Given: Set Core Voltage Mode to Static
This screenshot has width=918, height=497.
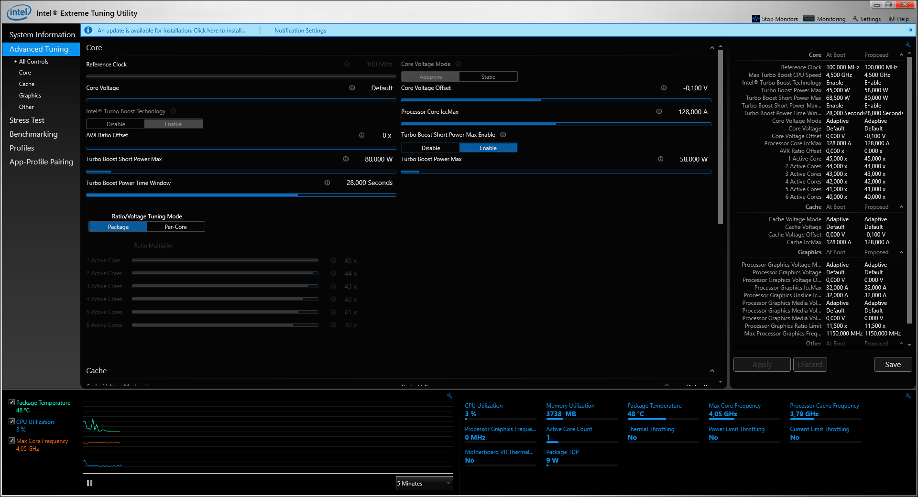Looking at the screenshot, I should point(488,76).
